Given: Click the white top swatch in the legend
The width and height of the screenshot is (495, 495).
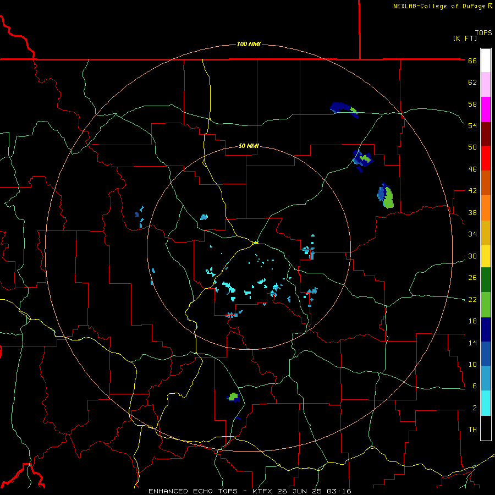Looking at the screenshot, I should tap(486, 61).
